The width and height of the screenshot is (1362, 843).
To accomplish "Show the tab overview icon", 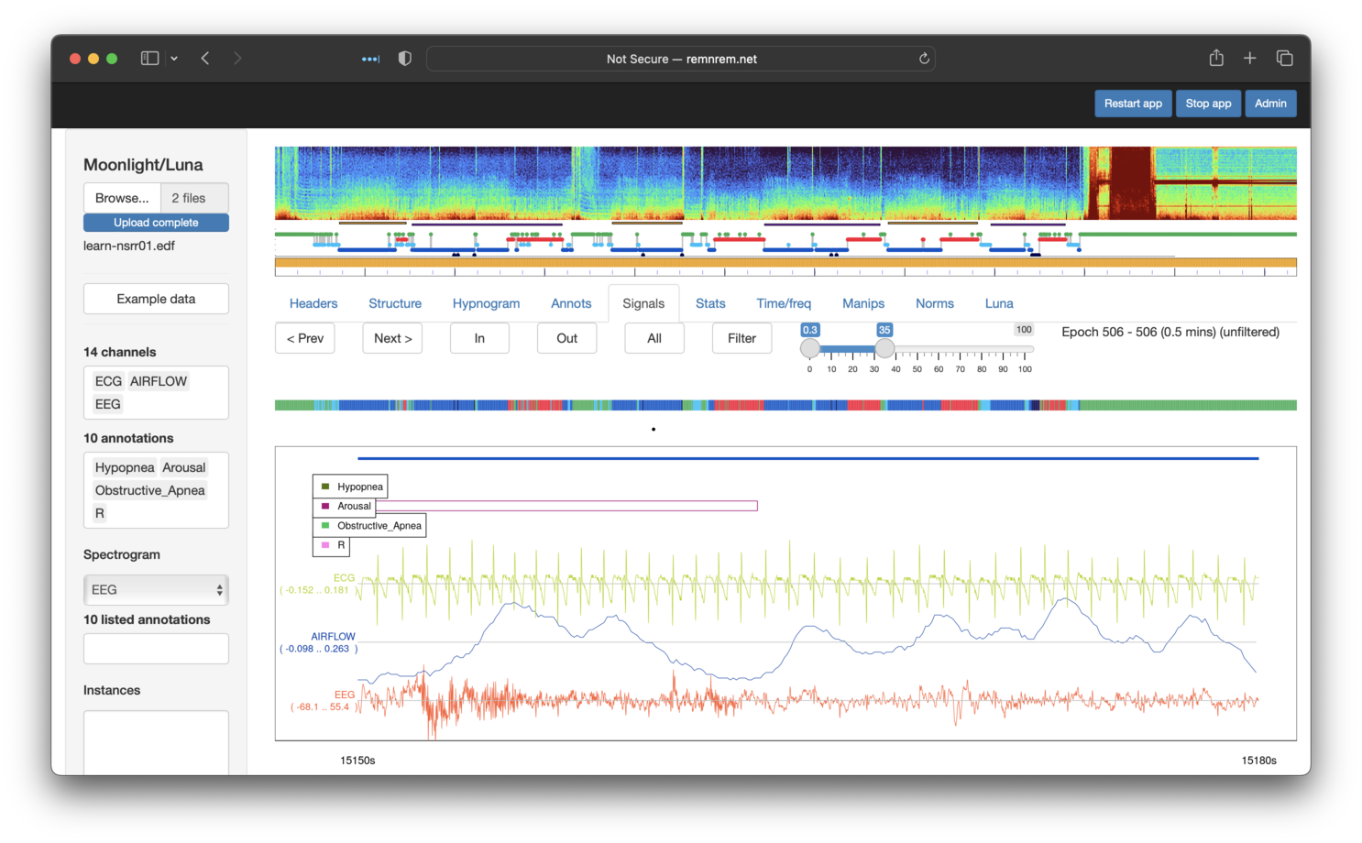I will [x=1284, y=59].
